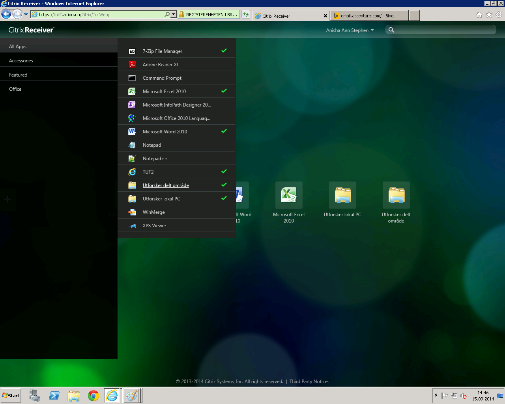
Task: Select the Featured category
Action: (59, 75)
